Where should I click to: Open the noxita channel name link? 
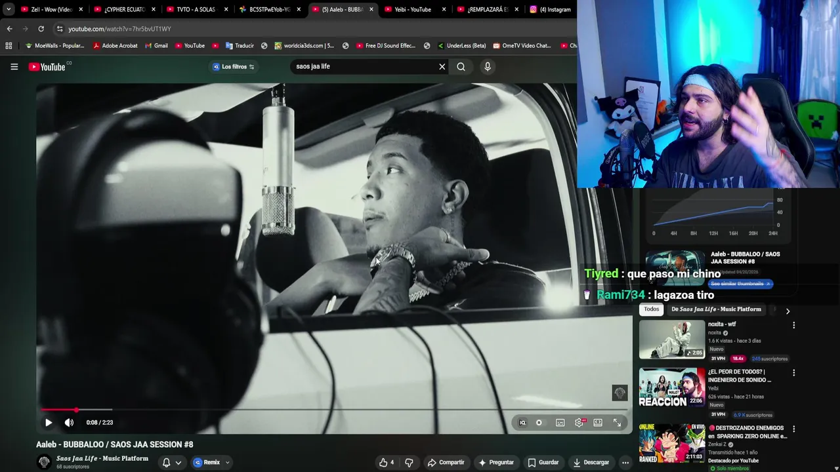tap(714, 333)
